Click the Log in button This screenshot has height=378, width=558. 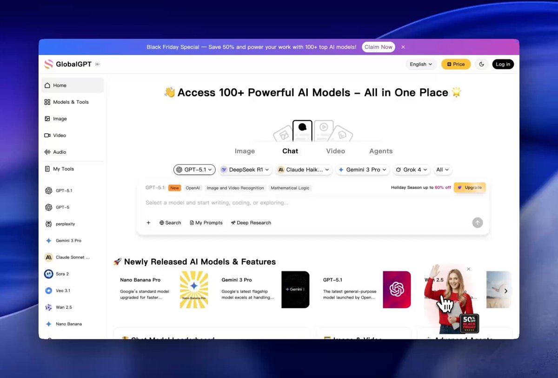(x=503, y=65)
